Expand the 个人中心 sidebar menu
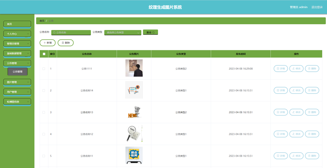 [x=17, y=34]
